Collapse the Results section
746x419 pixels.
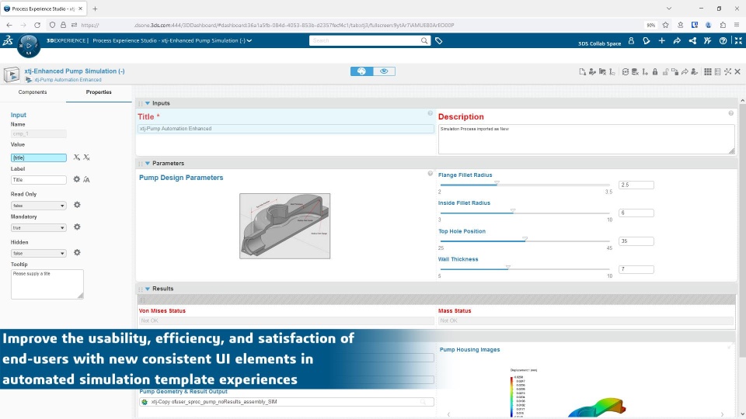(x=148, y=289)
